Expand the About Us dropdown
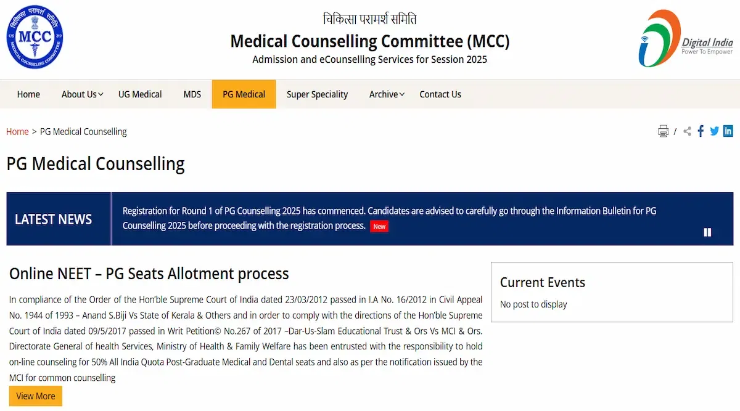Viewport: 740px width, 411px height. pos(82,94)
